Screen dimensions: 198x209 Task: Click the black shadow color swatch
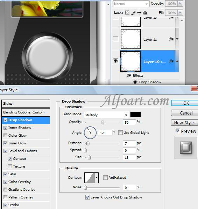(135, 115)
